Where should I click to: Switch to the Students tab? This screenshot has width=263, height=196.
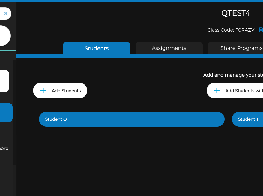[97, 48]
